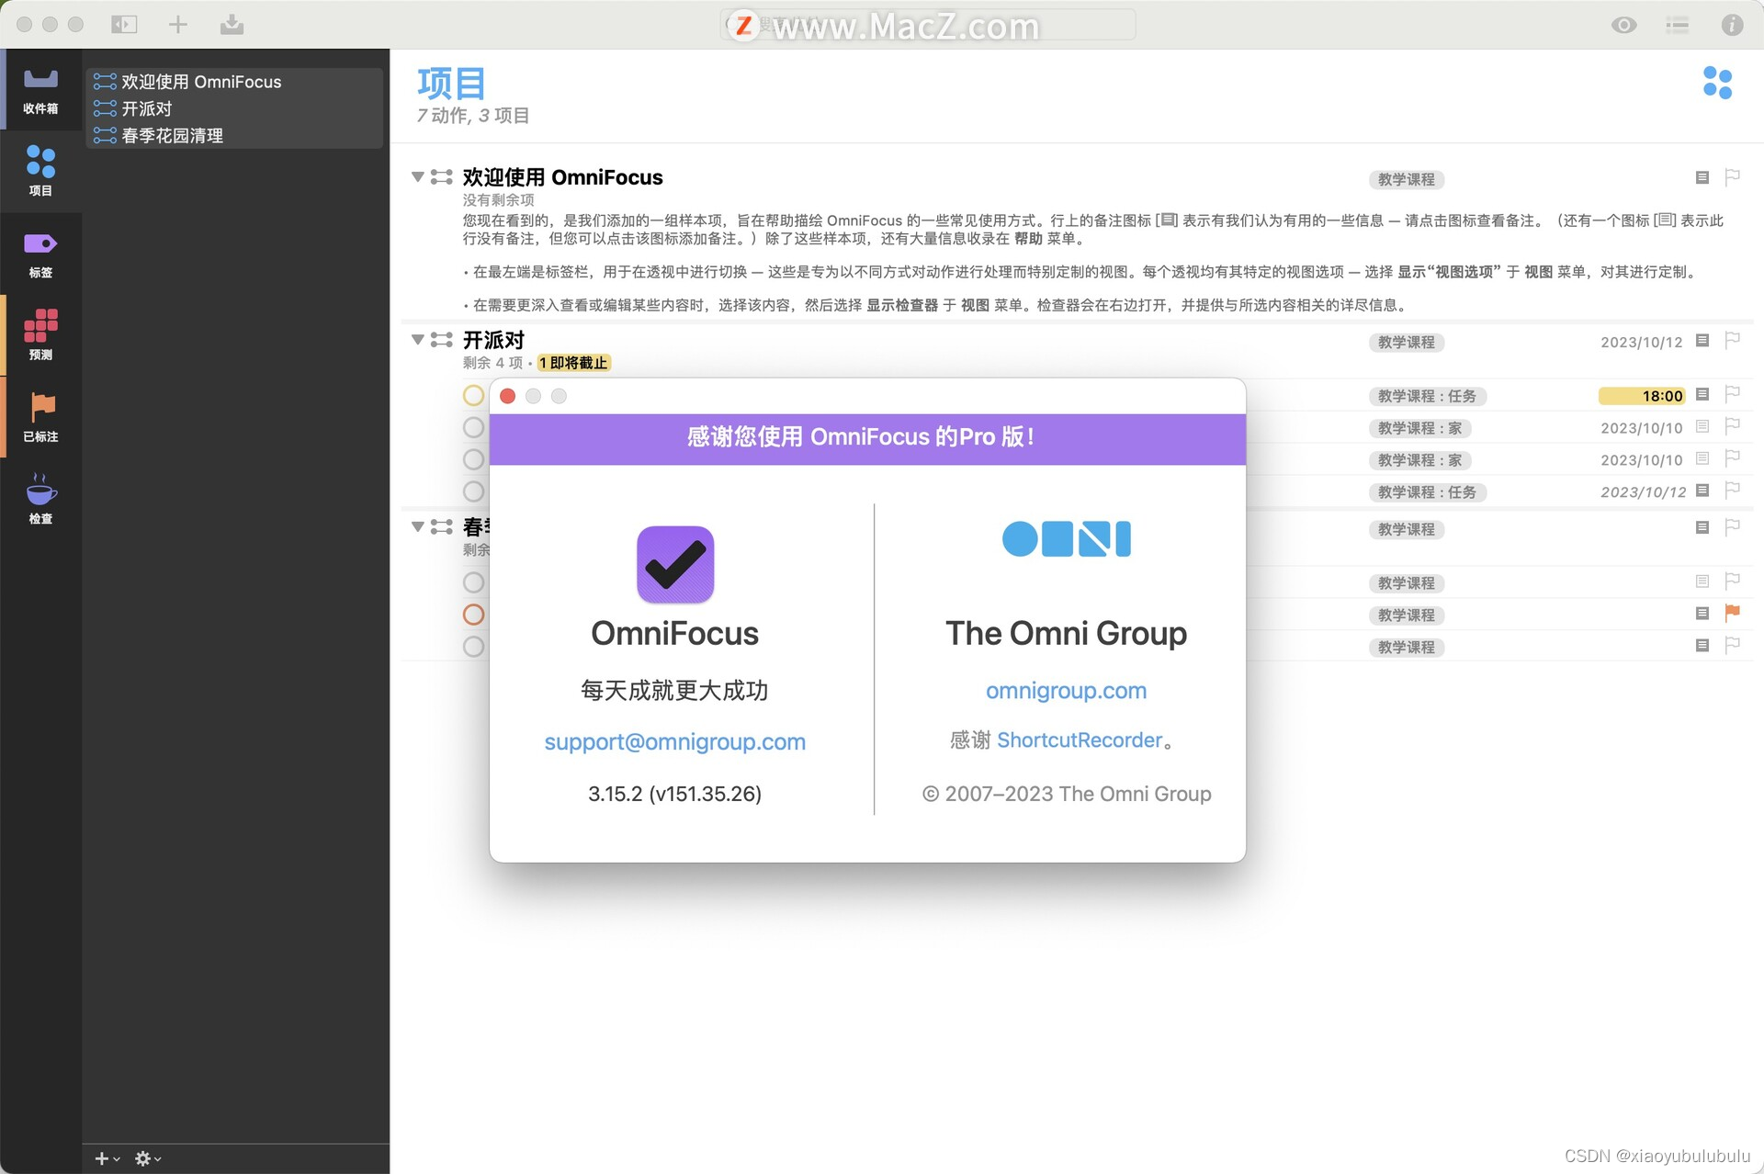Open View Options eye icon
Image resolution: width=1764 pixels, height=1174 pixels.
[1623, 25]
